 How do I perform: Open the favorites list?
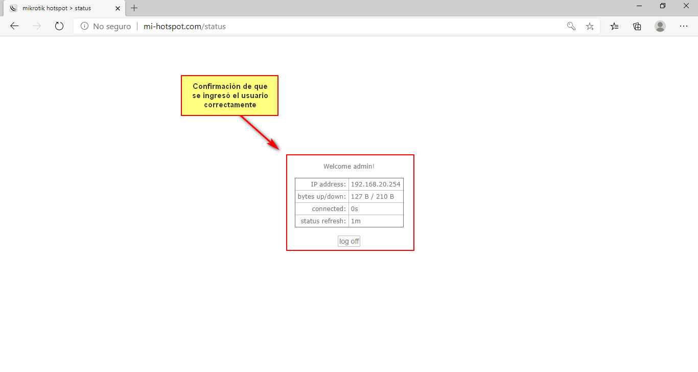(x=614, y=26)
